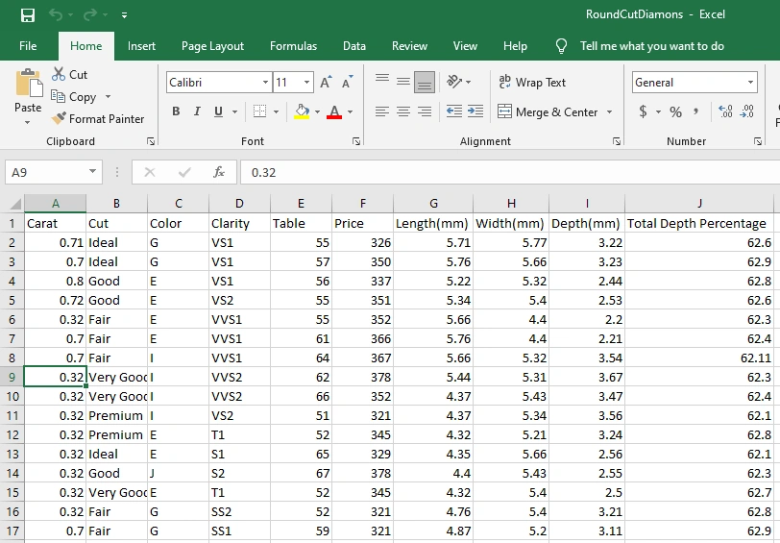Copy the selected cell
The image size is (780, 543).
point(74,96)
